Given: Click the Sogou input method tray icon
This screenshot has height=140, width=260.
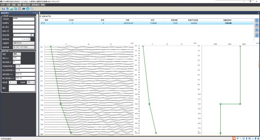Looking at the screenshot, I should tap(235, 138).
